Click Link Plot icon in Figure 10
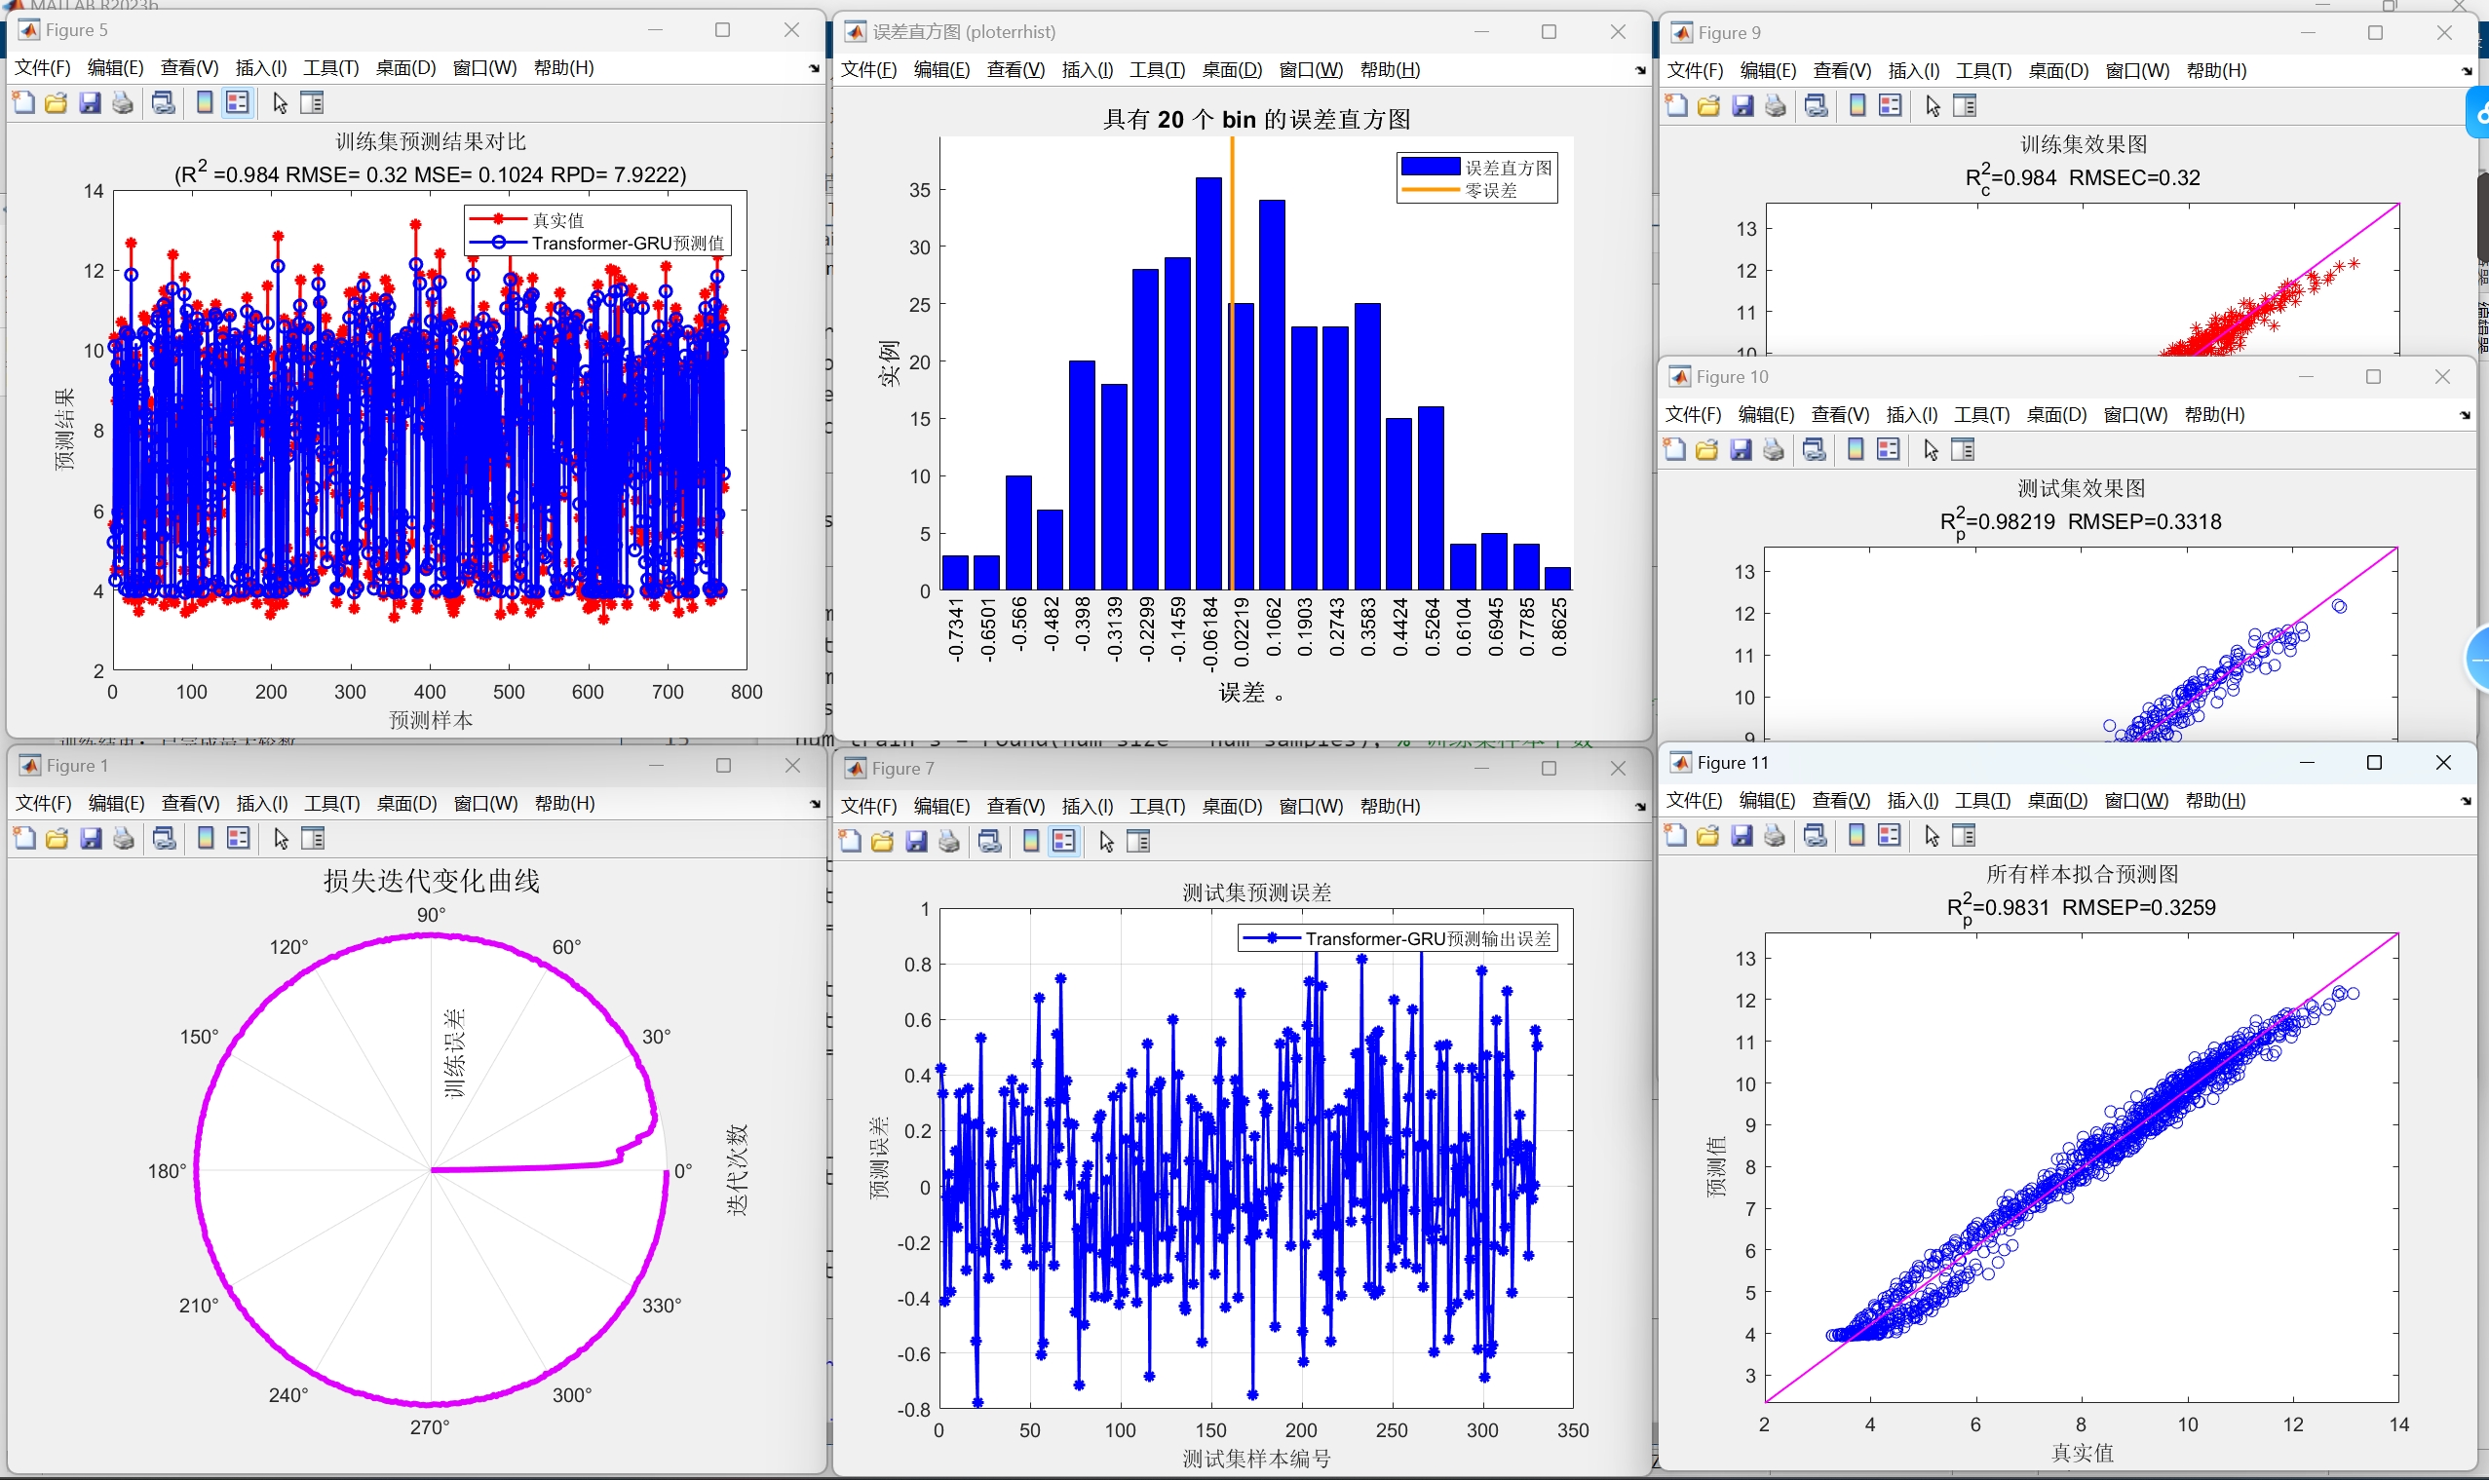Image resolution: width=2489 pixels, height=1480 pixels. pyautogui.click(x=1815, y=450)
